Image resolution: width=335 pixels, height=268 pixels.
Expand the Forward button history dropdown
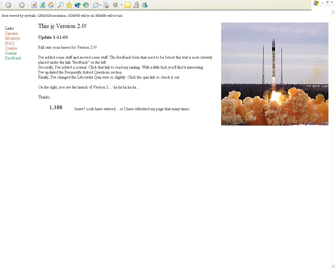pyautogui.click(x=28, y=5)
